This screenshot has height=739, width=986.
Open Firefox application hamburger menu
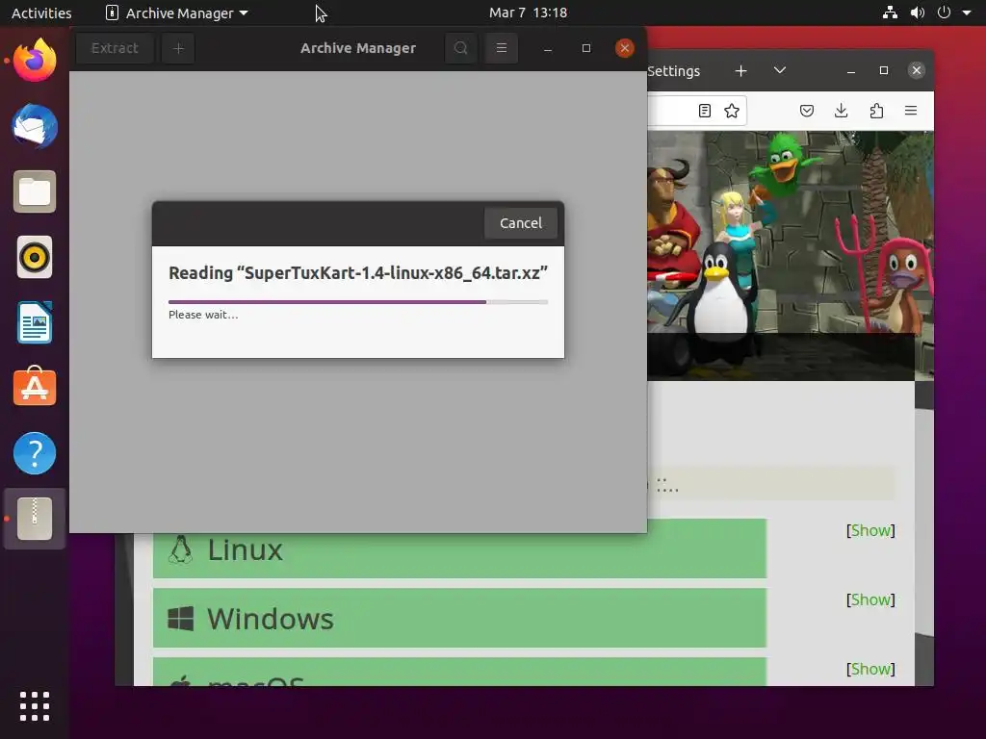pyautogui.click(x=911, y=112)
